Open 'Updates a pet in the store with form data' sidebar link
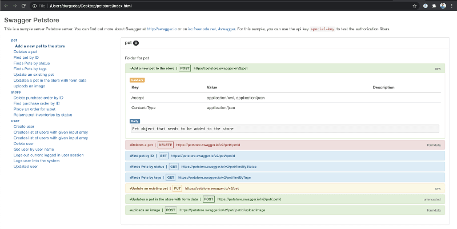This screenshot has width=457, height=229. tap(50, 80)
